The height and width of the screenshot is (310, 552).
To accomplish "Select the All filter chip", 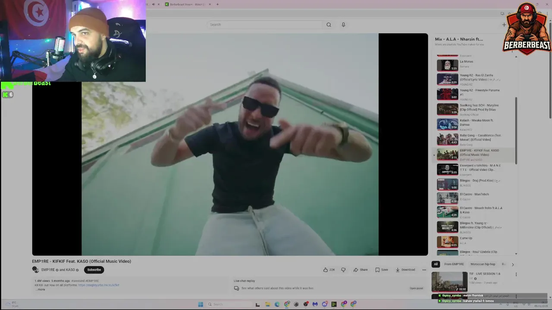I will 436,264.
